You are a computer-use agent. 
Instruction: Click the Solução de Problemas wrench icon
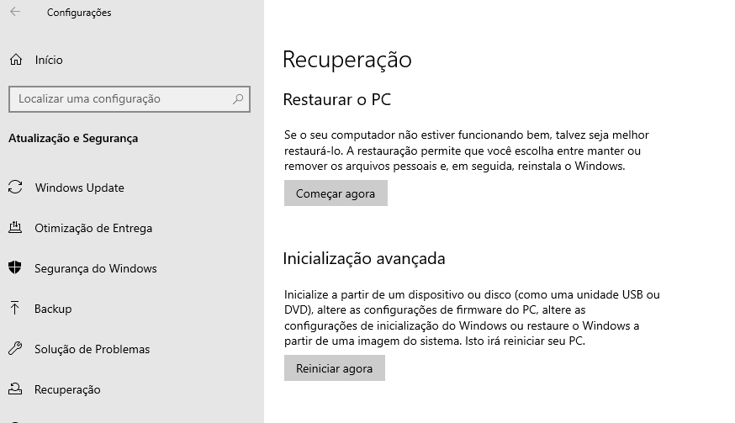15,348
